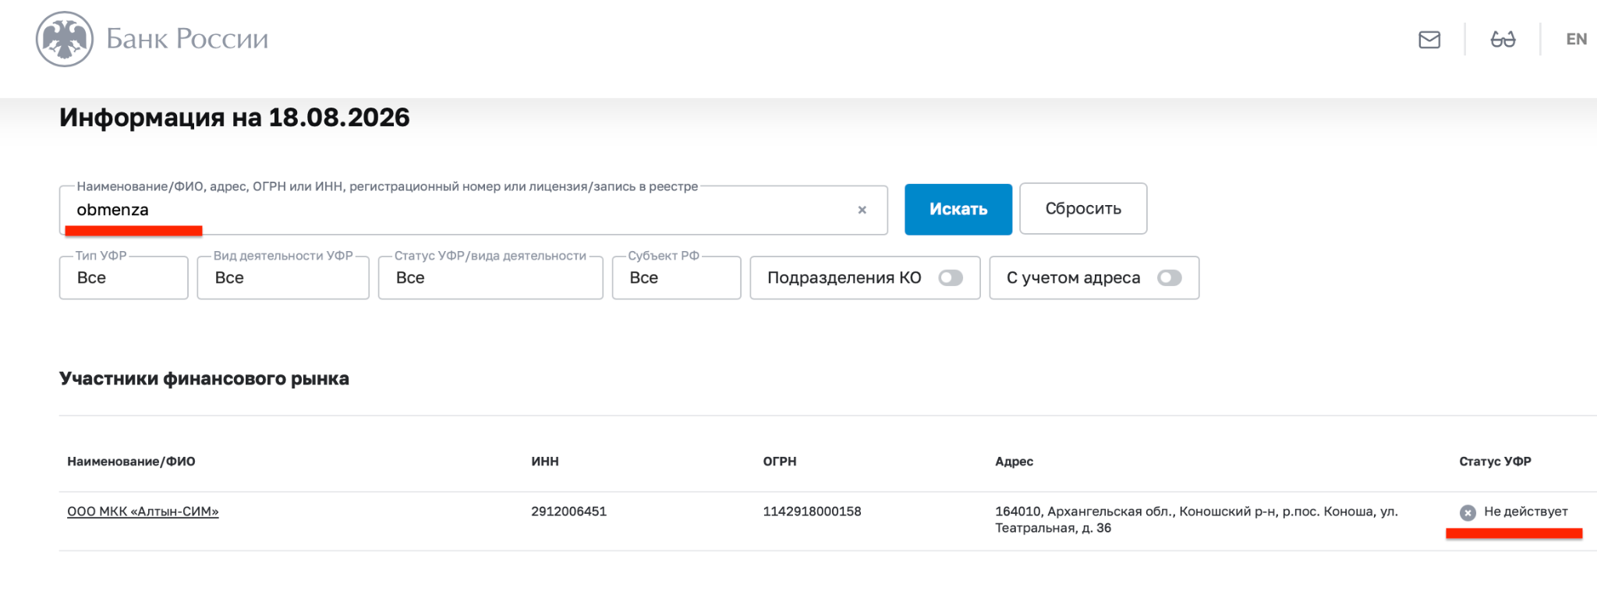The width and height of the screenshot is (1597, 605).
Task: Click the 'Искать' search button
Action: [958, 209]
